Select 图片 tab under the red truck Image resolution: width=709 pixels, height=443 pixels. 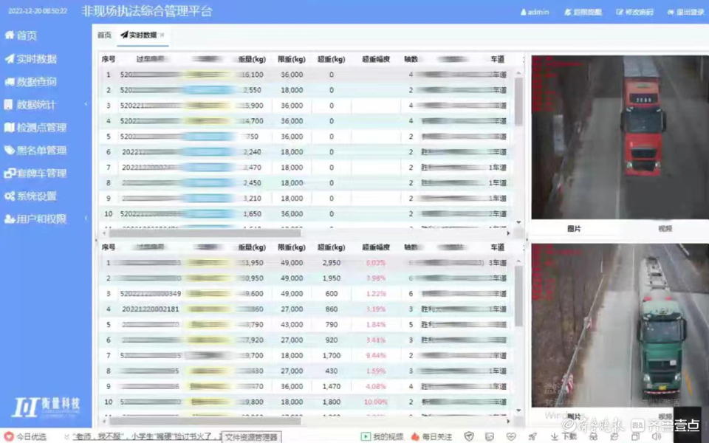(574, 229)
